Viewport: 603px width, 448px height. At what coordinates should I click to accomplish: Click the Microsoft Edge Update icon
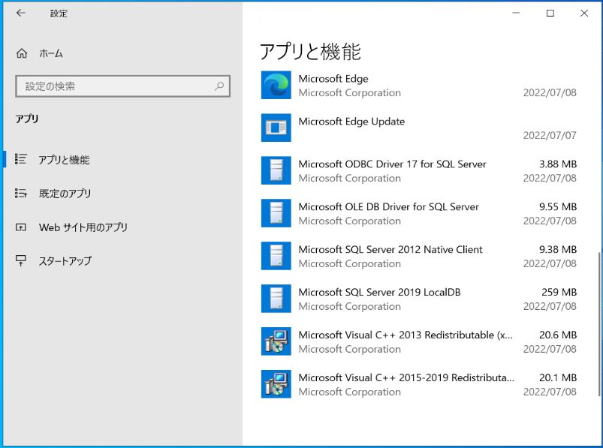coord(276,128)
